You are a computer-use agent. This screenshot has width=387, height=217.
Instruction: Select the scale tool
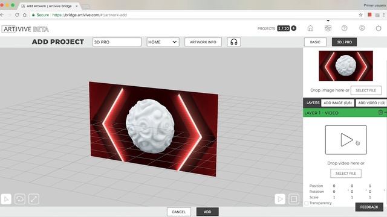click(x=34, y=199)
